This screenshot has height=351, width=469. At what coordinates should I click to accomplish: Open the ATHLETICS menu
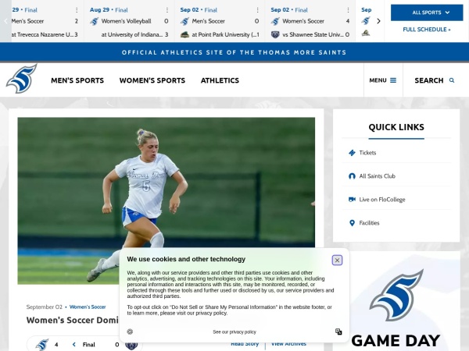point(220,80)
